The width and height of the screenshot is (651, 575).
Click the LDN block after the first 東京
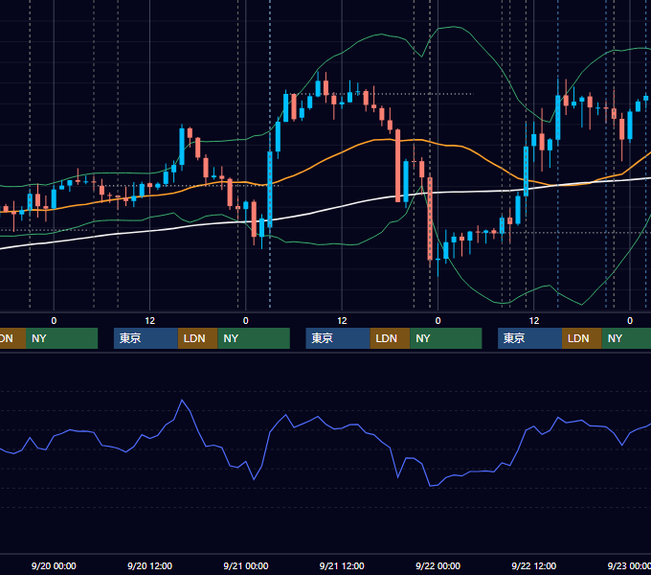tap(197, 338)
